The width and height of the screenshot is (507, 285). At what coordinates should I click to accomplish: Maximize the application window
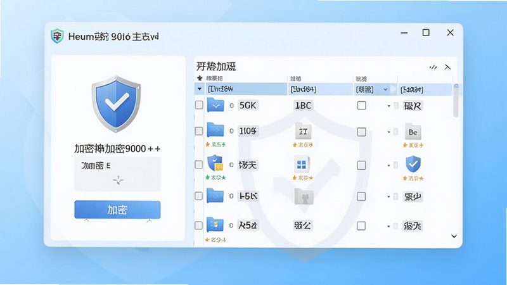(426, 33)
